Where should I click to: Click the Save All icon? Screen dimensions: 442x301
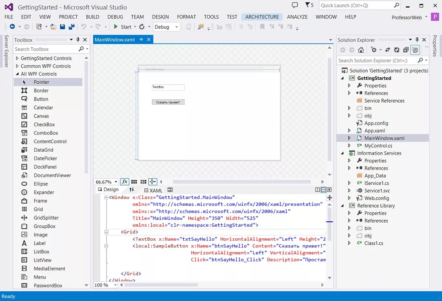[x=72, y=27]
